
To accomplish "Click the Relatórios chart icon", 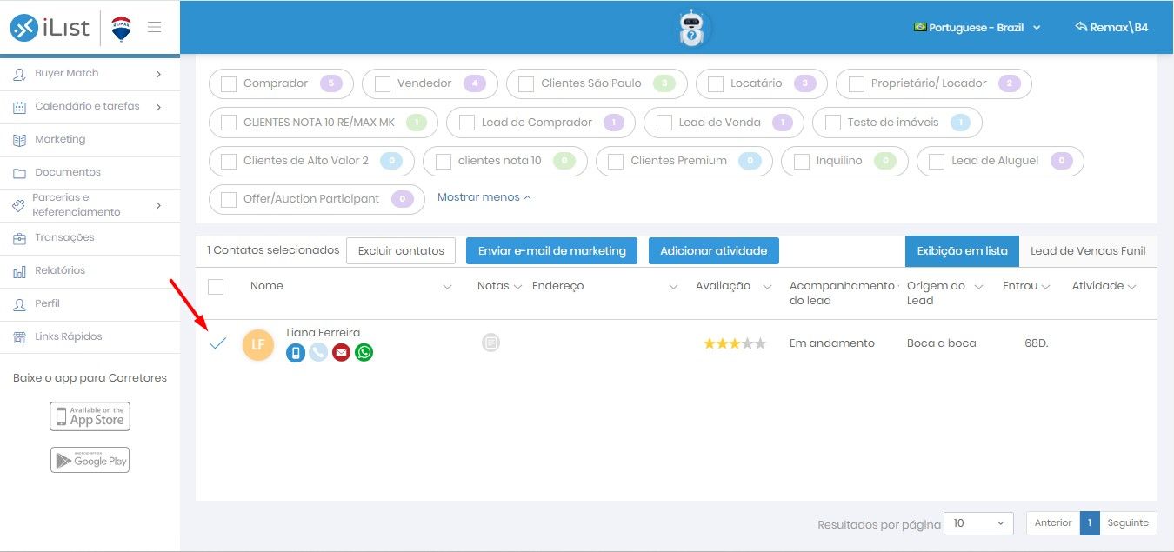I will pyautogui.click(x=19, y=271).
